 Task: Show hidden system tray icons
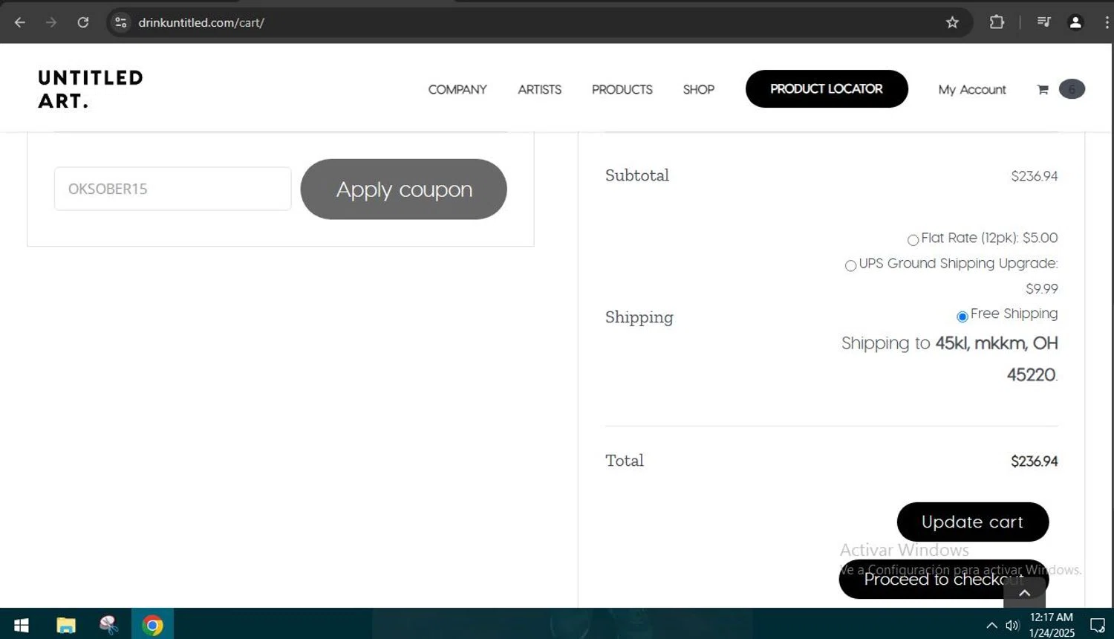point(991,625)
